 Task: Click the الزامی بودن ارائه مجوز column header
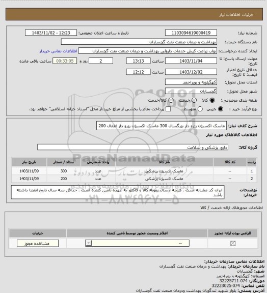pos(232,233)
